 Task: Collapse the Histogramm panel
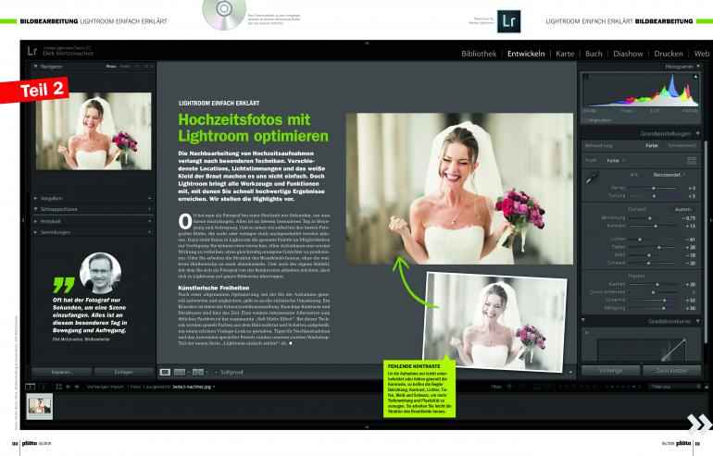click(x=698, y=67)
